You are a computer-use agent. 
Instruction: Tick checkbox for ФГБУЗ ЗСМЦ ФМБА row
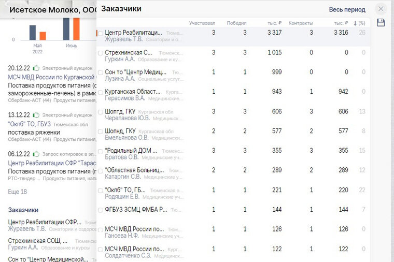pyautogui.click(x=100, y=210)
